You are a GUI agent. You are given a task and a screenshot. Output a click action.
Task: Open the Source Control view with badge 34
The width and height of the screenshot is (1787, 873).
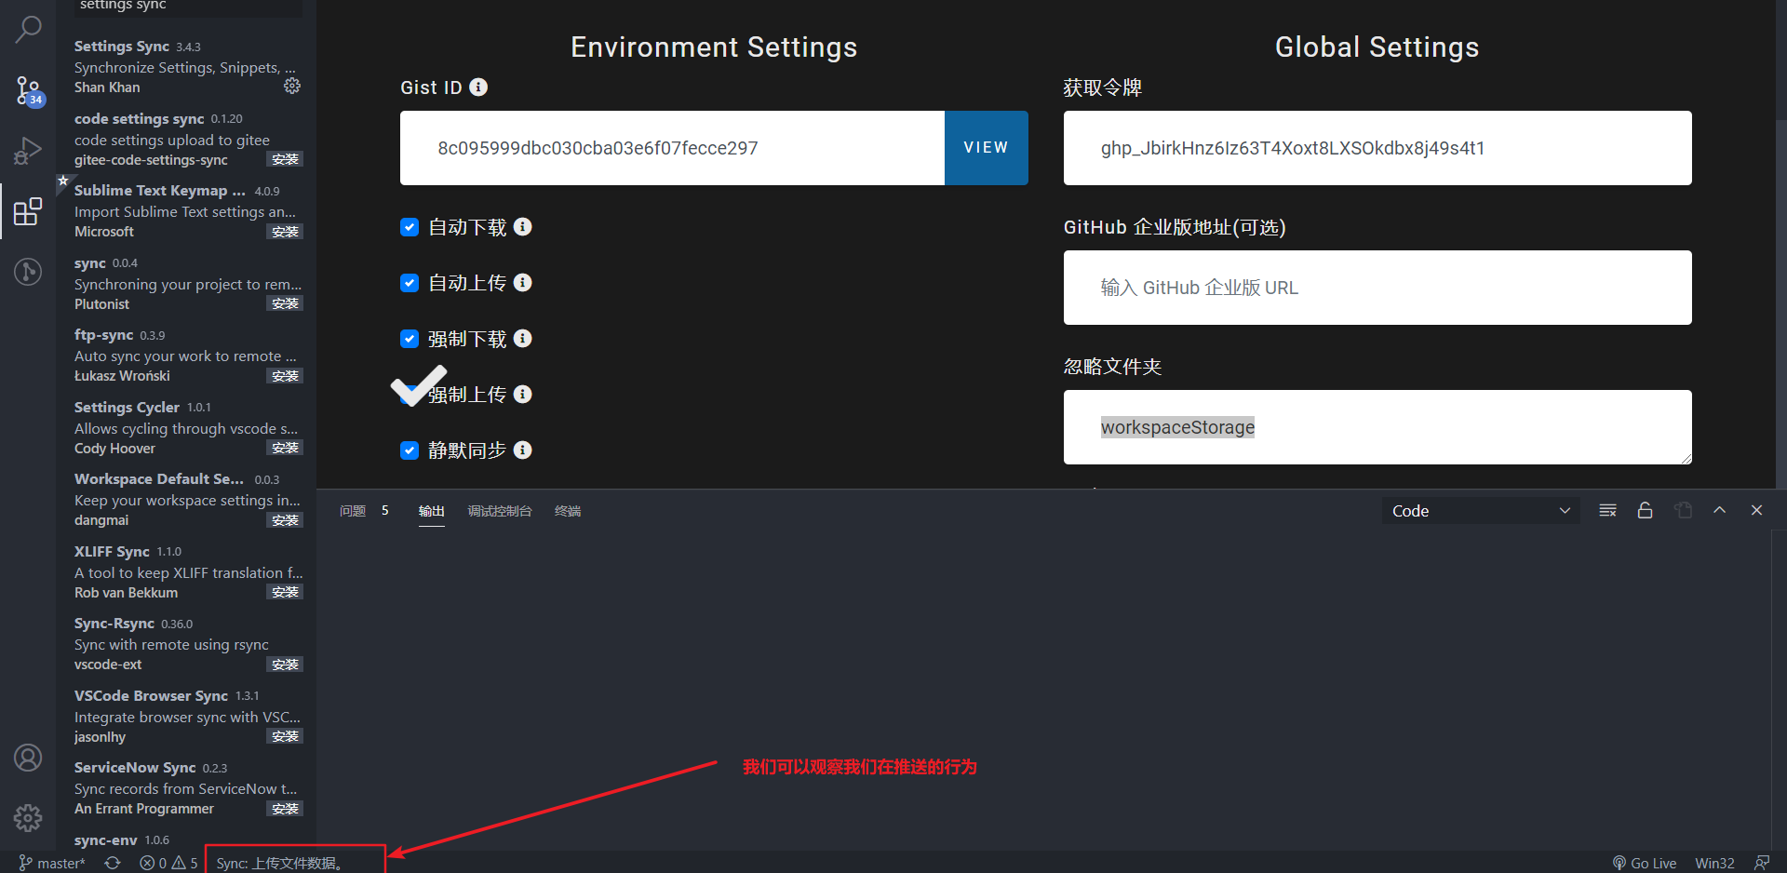28,90
